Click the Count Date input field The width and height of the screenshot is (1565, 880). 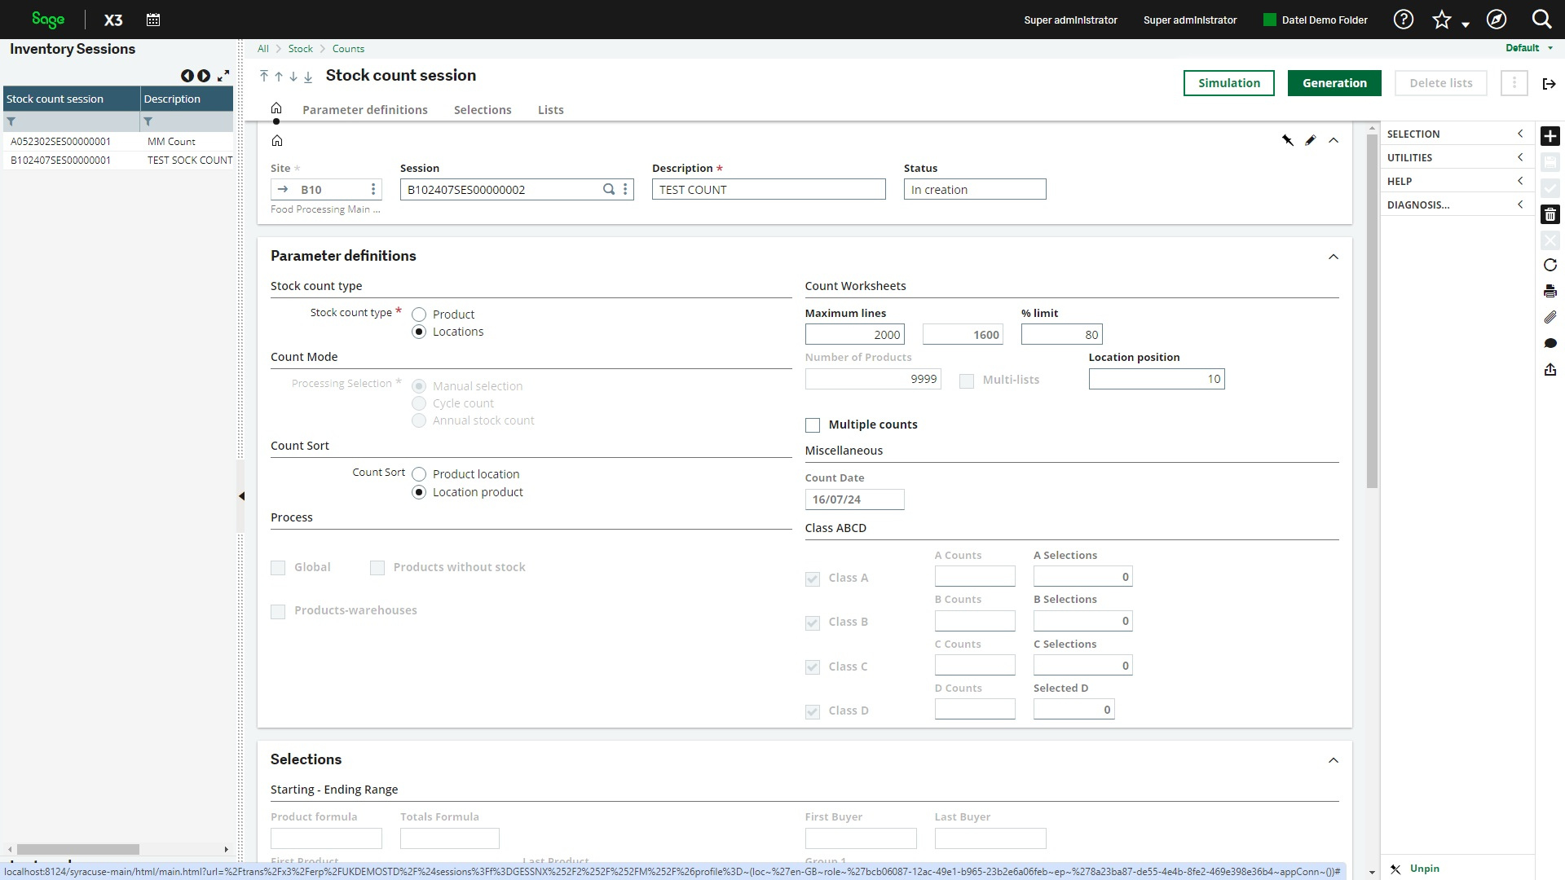853,499
